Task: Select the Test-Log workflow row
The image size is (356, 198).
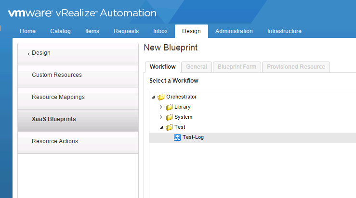Action: [x=252, y=137]
